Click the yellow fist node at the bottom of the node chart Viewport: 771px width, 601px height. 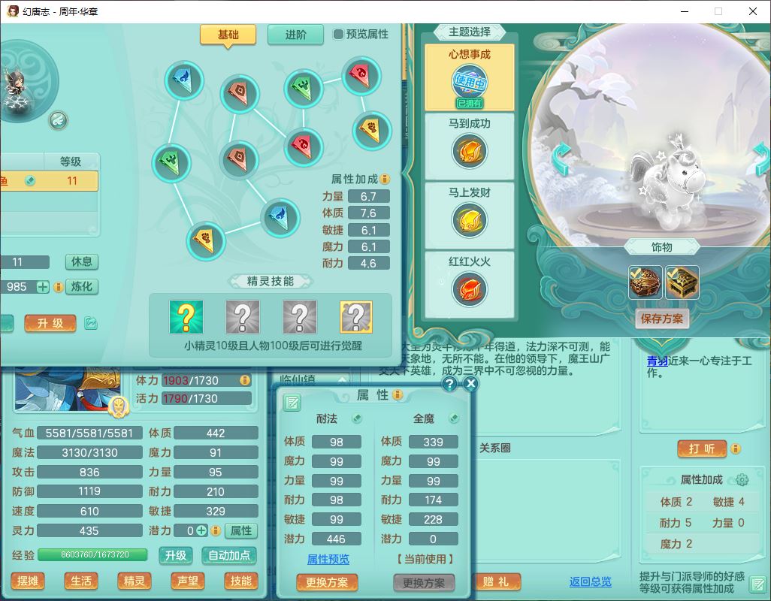[206, 241]
